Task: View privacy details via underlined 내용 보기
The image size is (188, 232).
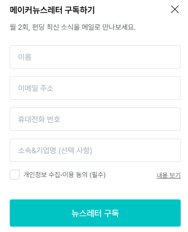Action: coord(169,175)
